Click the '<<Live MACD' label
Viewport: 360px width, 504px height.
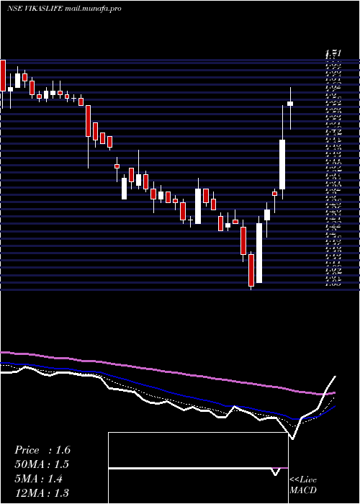click(303, 485)
